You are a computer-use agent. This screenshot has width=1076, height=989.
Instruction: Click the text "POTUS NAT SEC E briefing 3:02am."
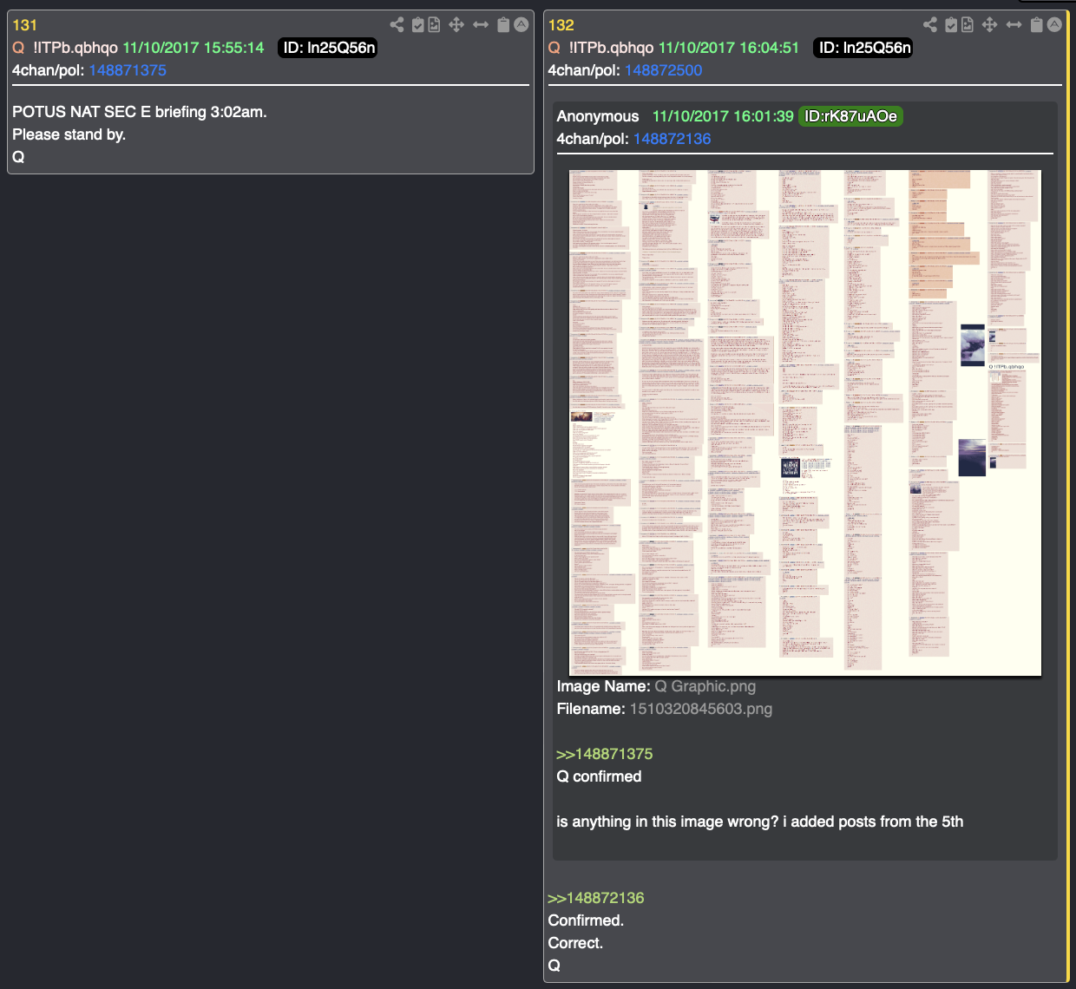[x=140, y=112]
